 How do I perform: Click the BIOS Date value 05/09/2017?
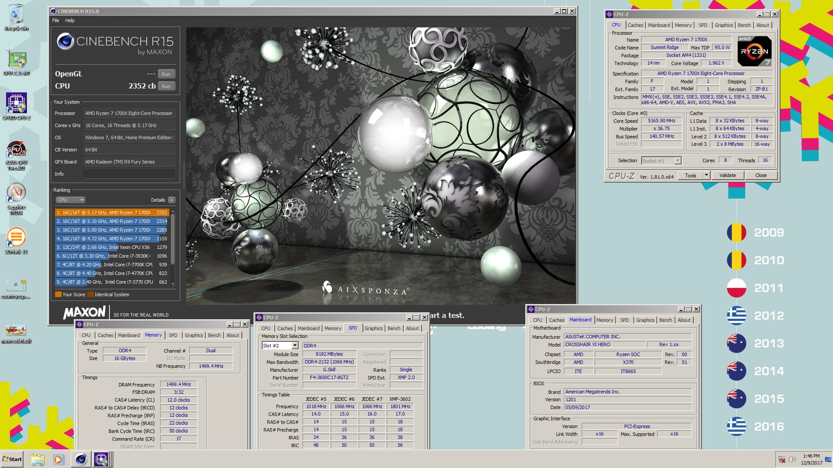[627, 408]
